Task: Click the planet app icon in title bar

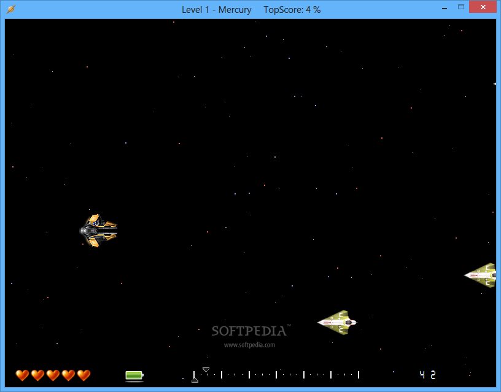Action: coord(10,9)
